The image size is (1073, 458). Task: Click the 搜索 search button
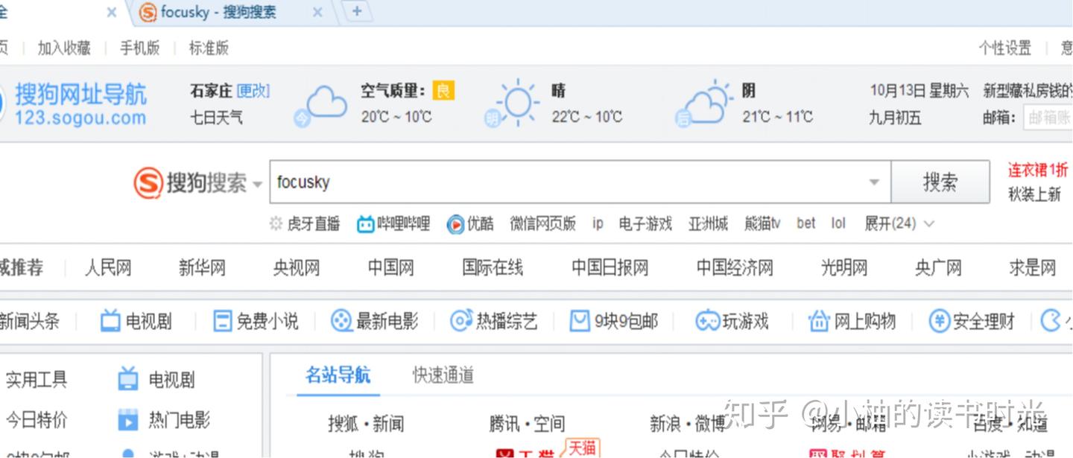point(940,182)
